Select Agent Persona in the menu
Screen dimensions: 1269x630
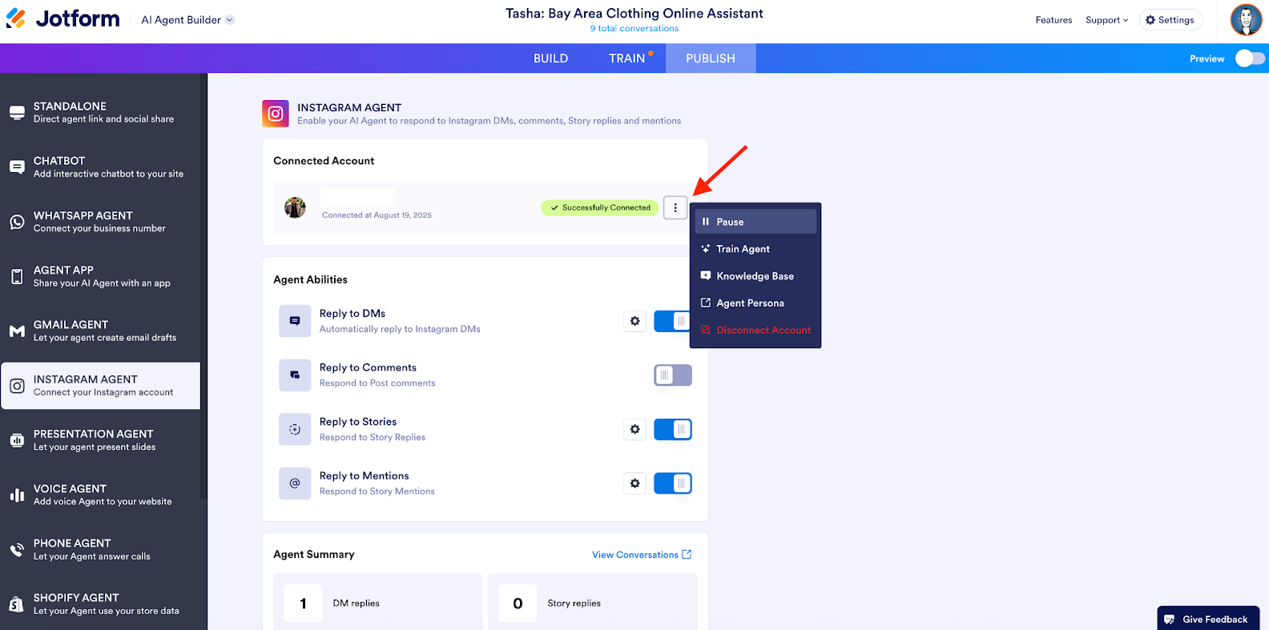755,303
